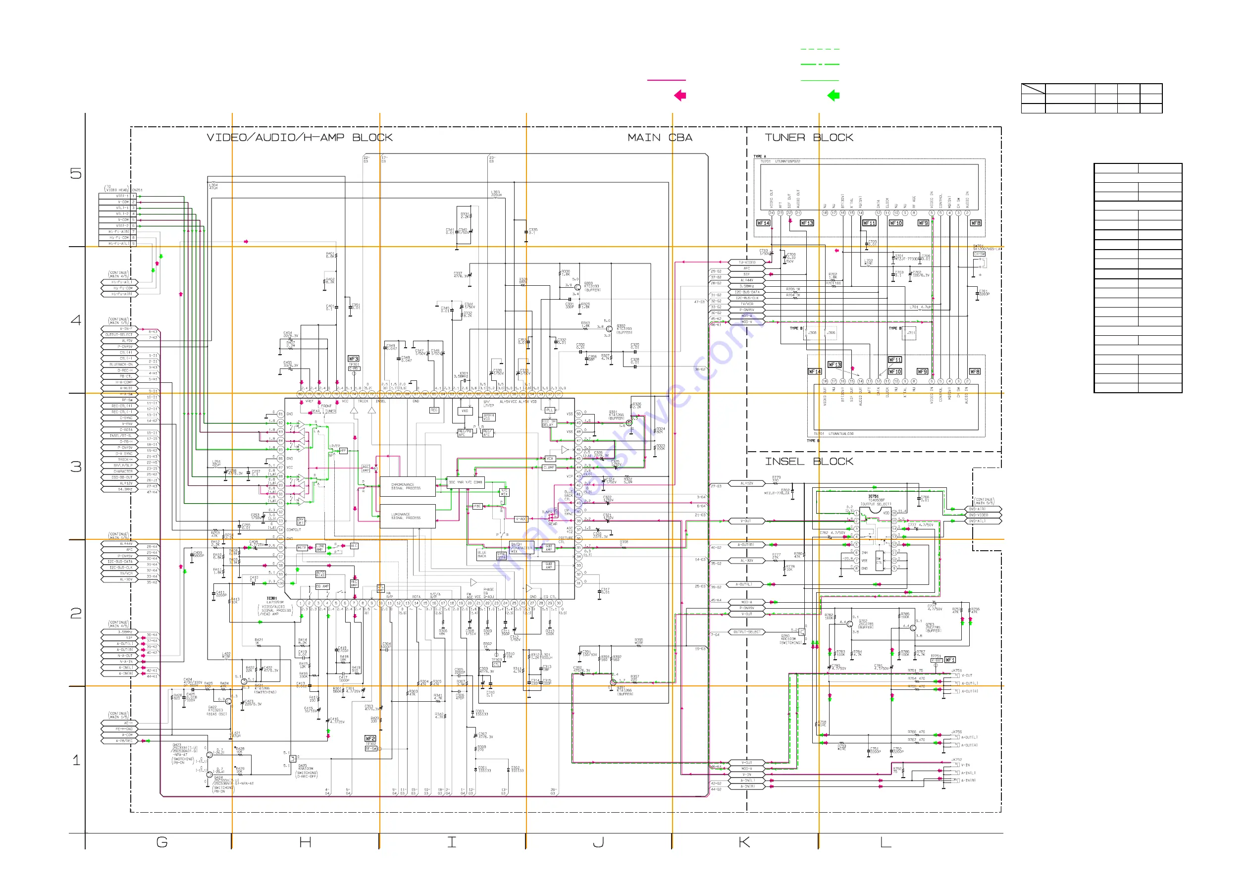Click the MAIN CBA heading

point(660,137)
